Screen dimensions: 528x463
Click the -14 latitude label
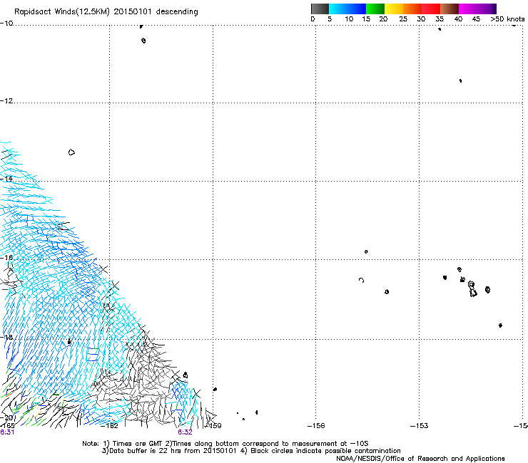point(6,179)
